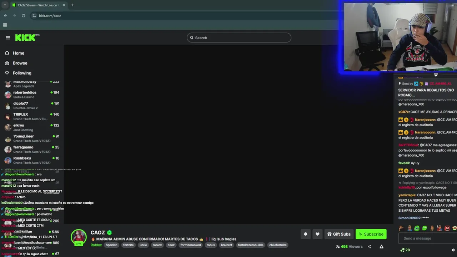
Task: Click the Browse icon in sidebar
Action: point(7,63)
